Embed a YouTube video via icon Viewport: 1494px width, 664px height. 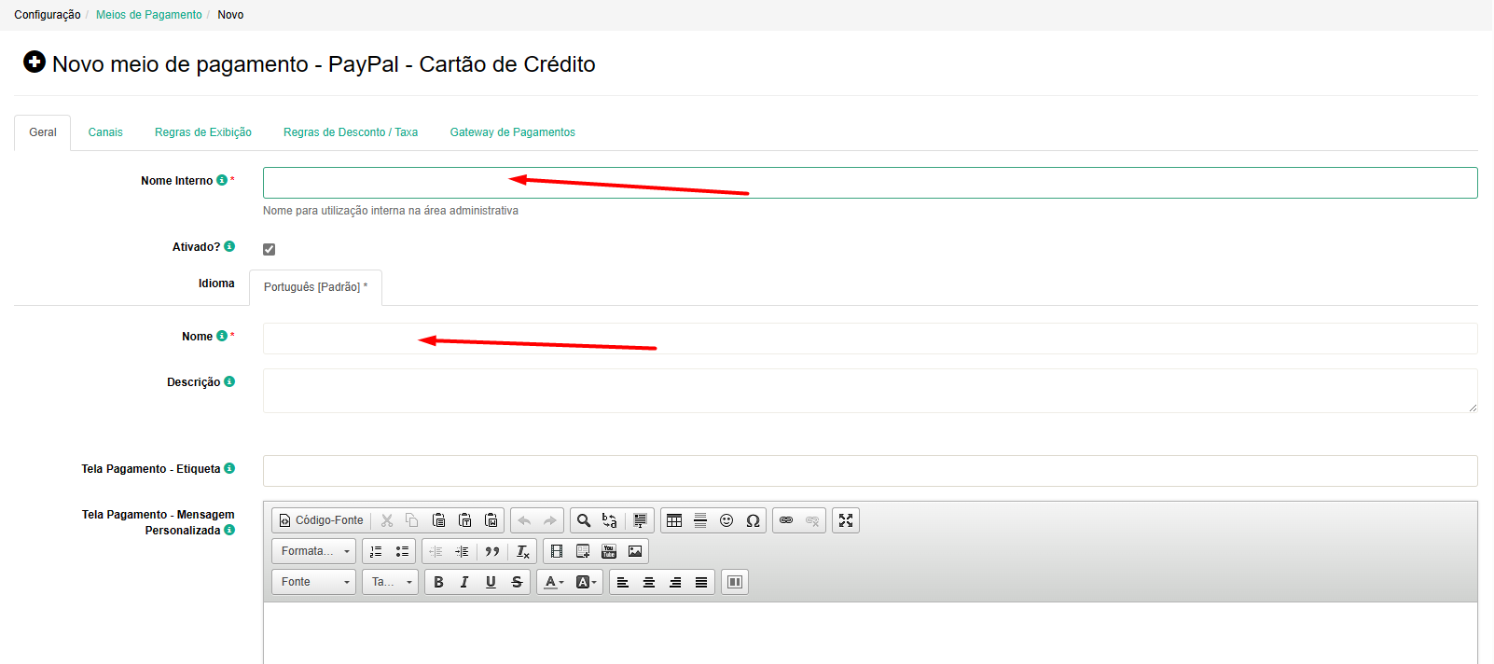tap(609, 551)
